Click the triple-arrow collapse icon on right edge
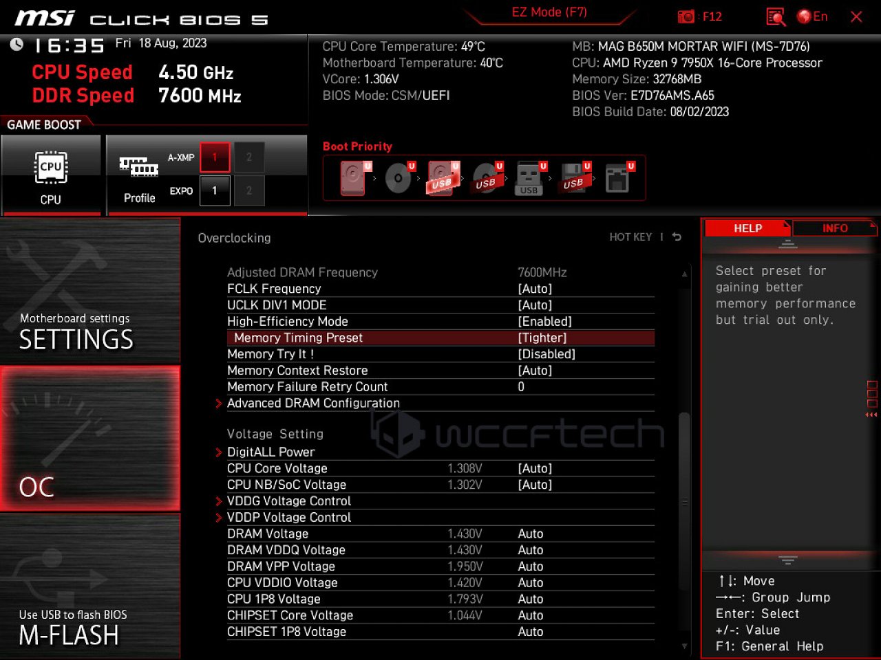Image resolution: width=881 pixels, height=660 pixels. point(871,415)
